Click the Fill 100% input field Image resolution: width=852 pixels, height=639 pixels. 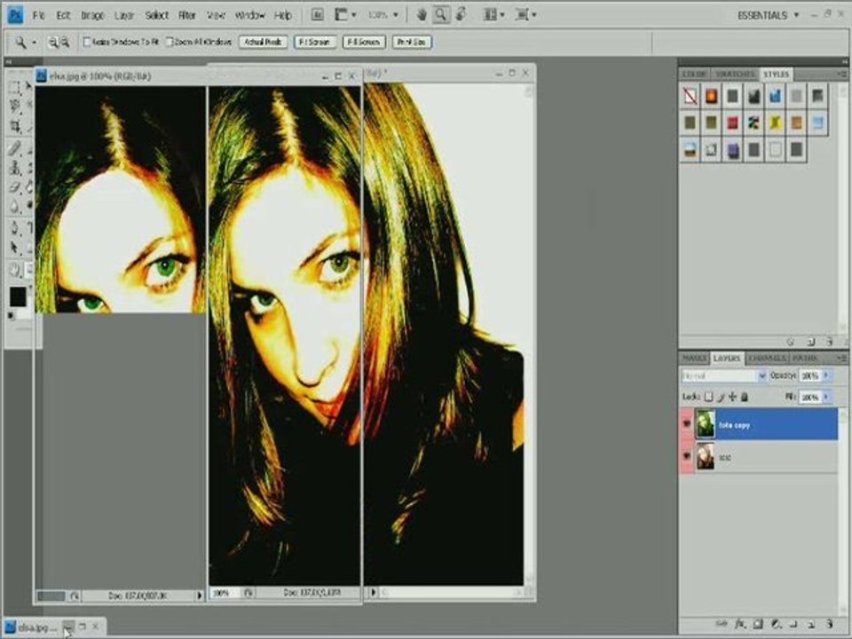click(x=809, y=398)
